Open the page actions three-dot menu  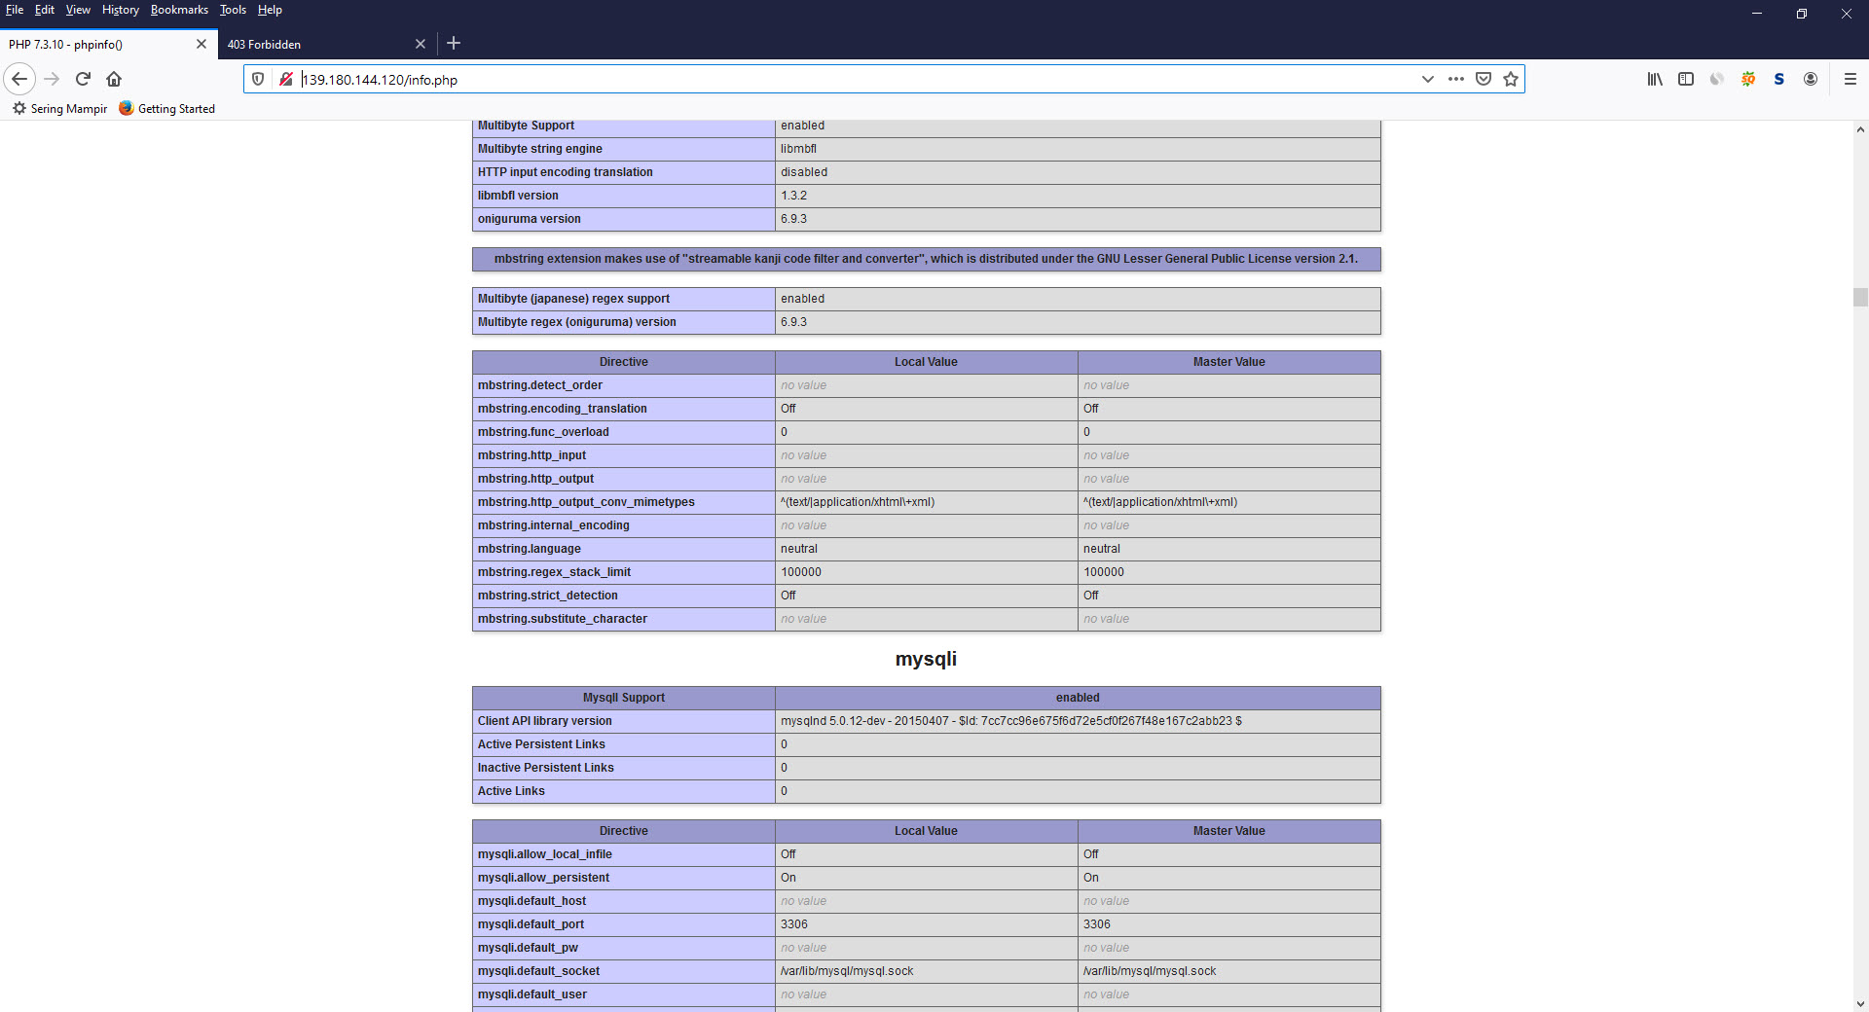tap(1455, 79)
